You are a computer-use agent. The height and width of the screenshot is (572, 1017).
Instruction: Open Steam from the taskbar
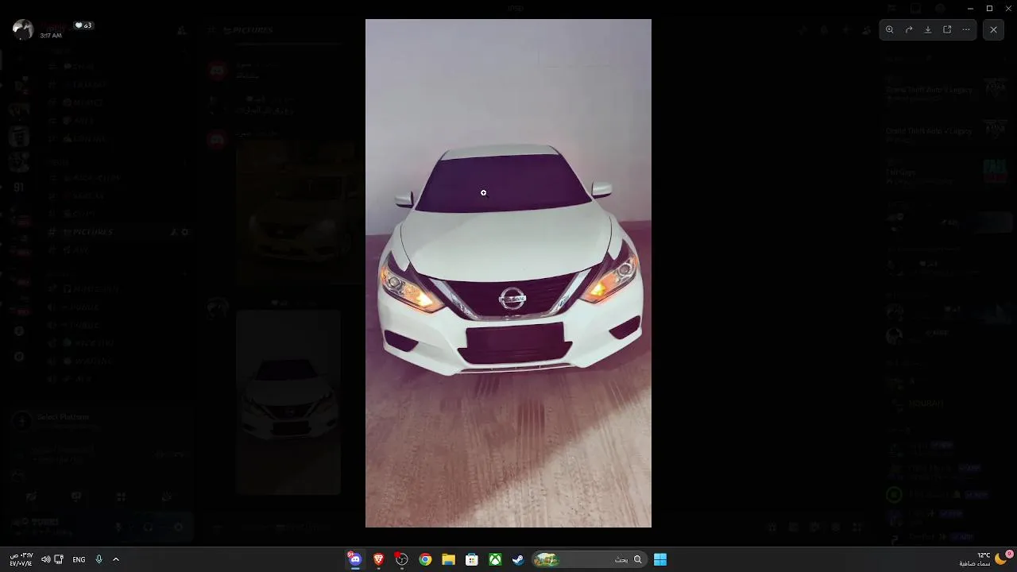518,559
